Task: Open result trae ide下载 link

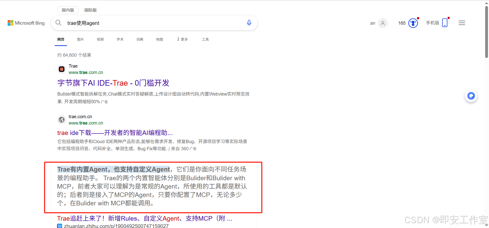Action: pos(115,133)
